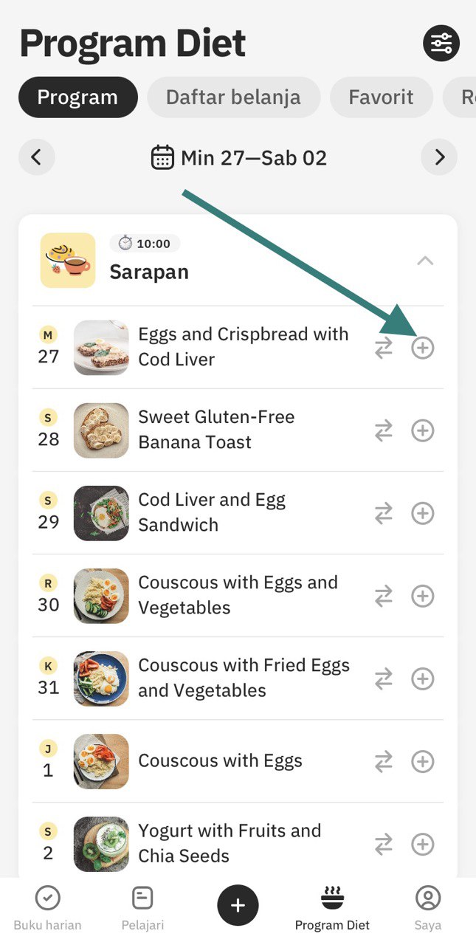Swap the Cod Liver and Egg Sandwich meal

click(384, 513)
